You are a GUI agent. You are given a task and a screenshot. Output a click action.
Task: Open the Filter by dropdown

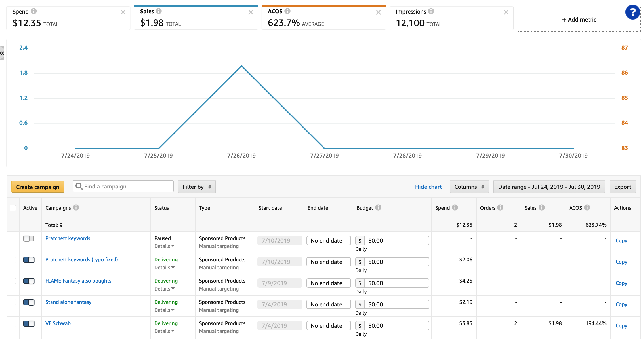(197, 187)
